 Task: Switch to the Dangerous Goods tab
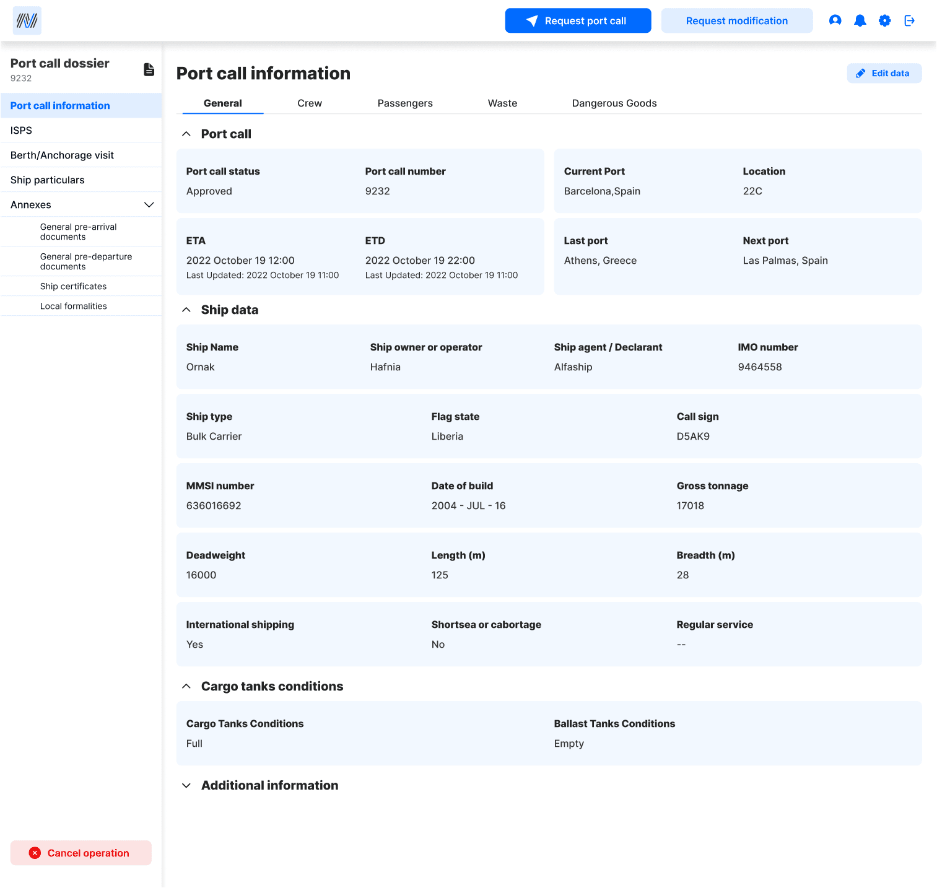614,103
